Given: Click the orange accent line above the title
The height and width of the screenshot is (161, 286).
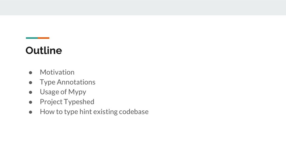Looking at the screenshot, I should click(x=44, y=38).
